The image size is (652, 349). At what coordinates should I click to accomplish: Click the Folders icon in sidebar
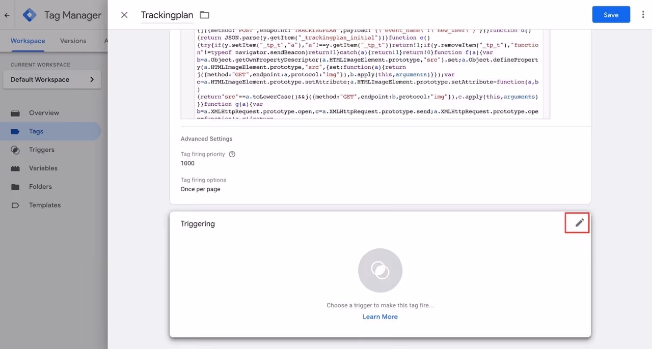click(x=15, y=187)
